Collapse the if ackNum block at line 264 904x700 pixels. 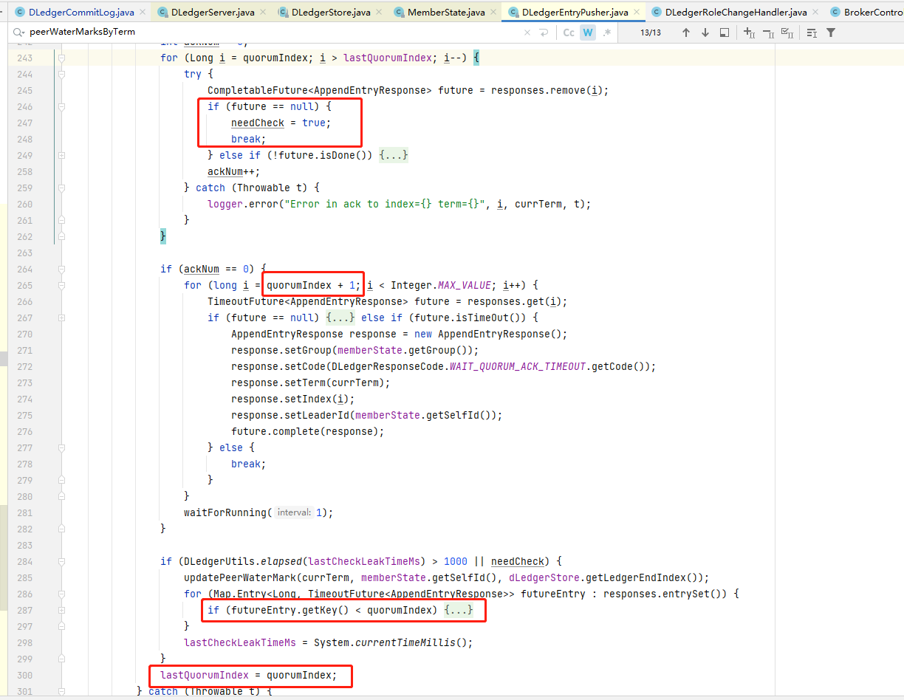tap(62, 269)
